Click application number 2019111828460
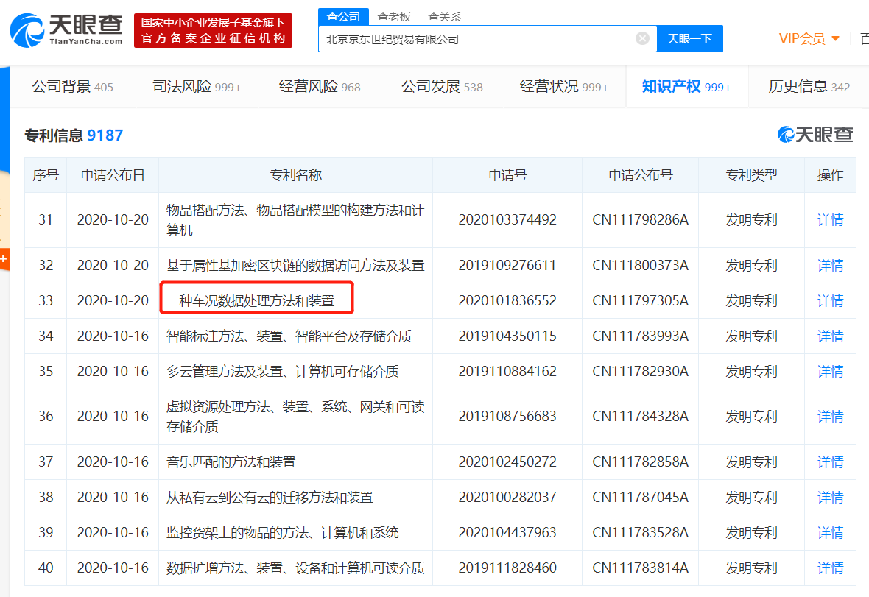This screenshot has height=597, width=869. pos(507,568)
